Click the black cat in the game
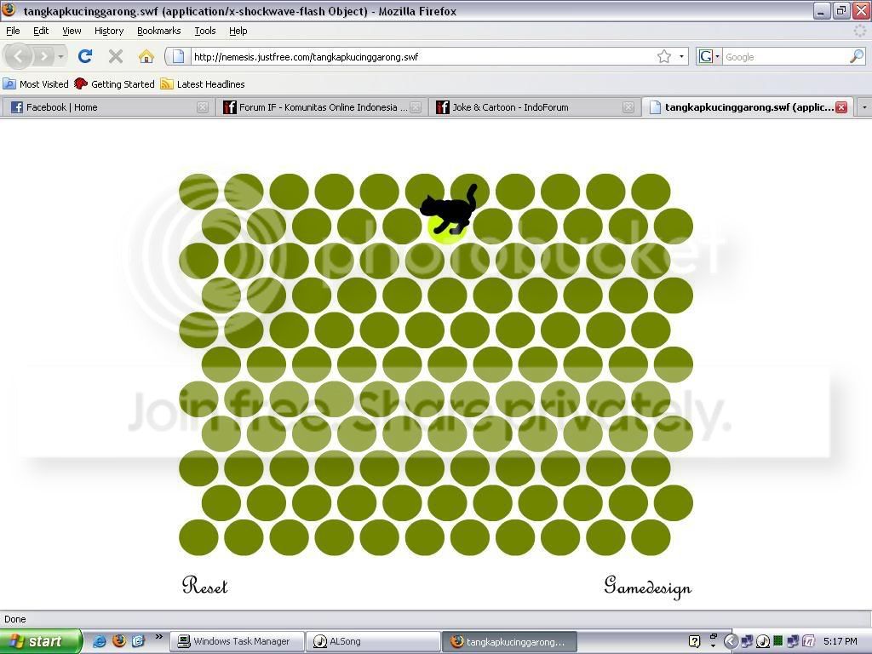The width and height of the screenshot is (872, 654). point(450,209)
